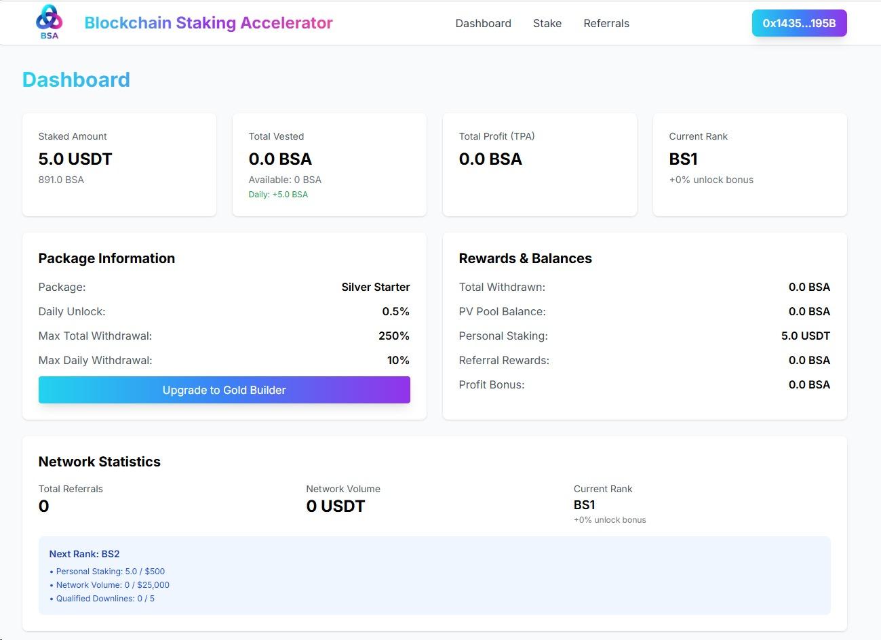This screenshot has width=881, height=640.
Task: Open the Referrals nav link
Action: [x=606, y=23]
